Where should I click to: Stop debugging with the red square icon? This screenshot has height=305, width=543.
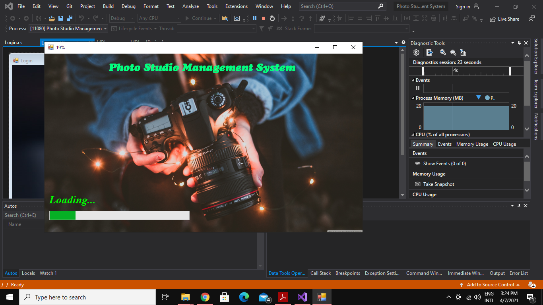[x=263, y=18]
